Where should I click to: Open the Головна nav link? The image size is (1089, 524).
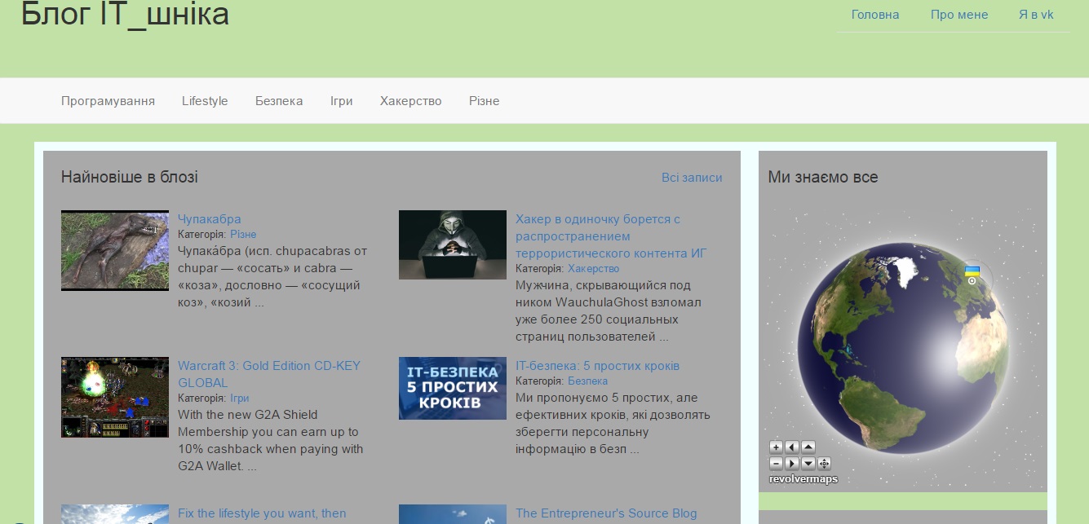[x=875, y=15]
